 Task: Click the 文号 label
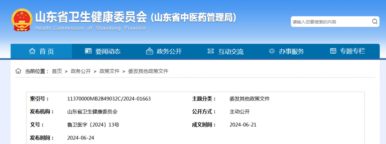tap(37, 124)
